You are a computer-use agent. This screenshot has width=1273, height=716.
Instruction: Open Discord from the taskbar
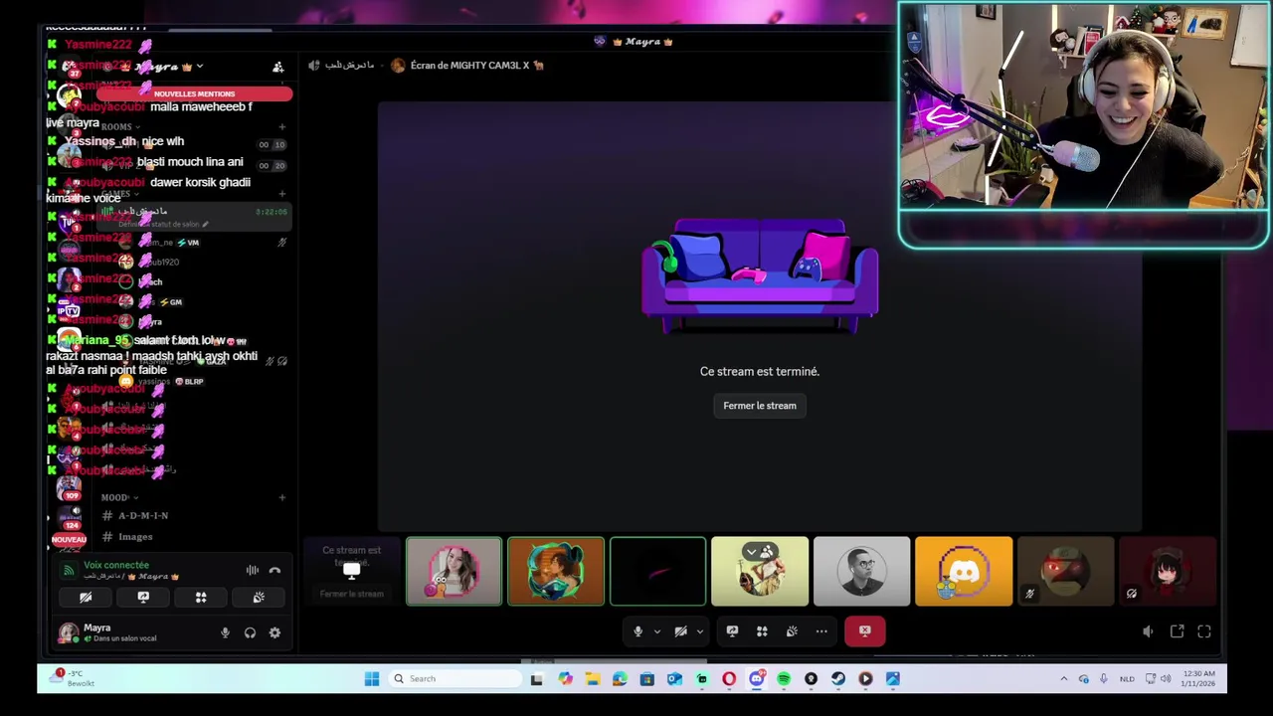756,679
